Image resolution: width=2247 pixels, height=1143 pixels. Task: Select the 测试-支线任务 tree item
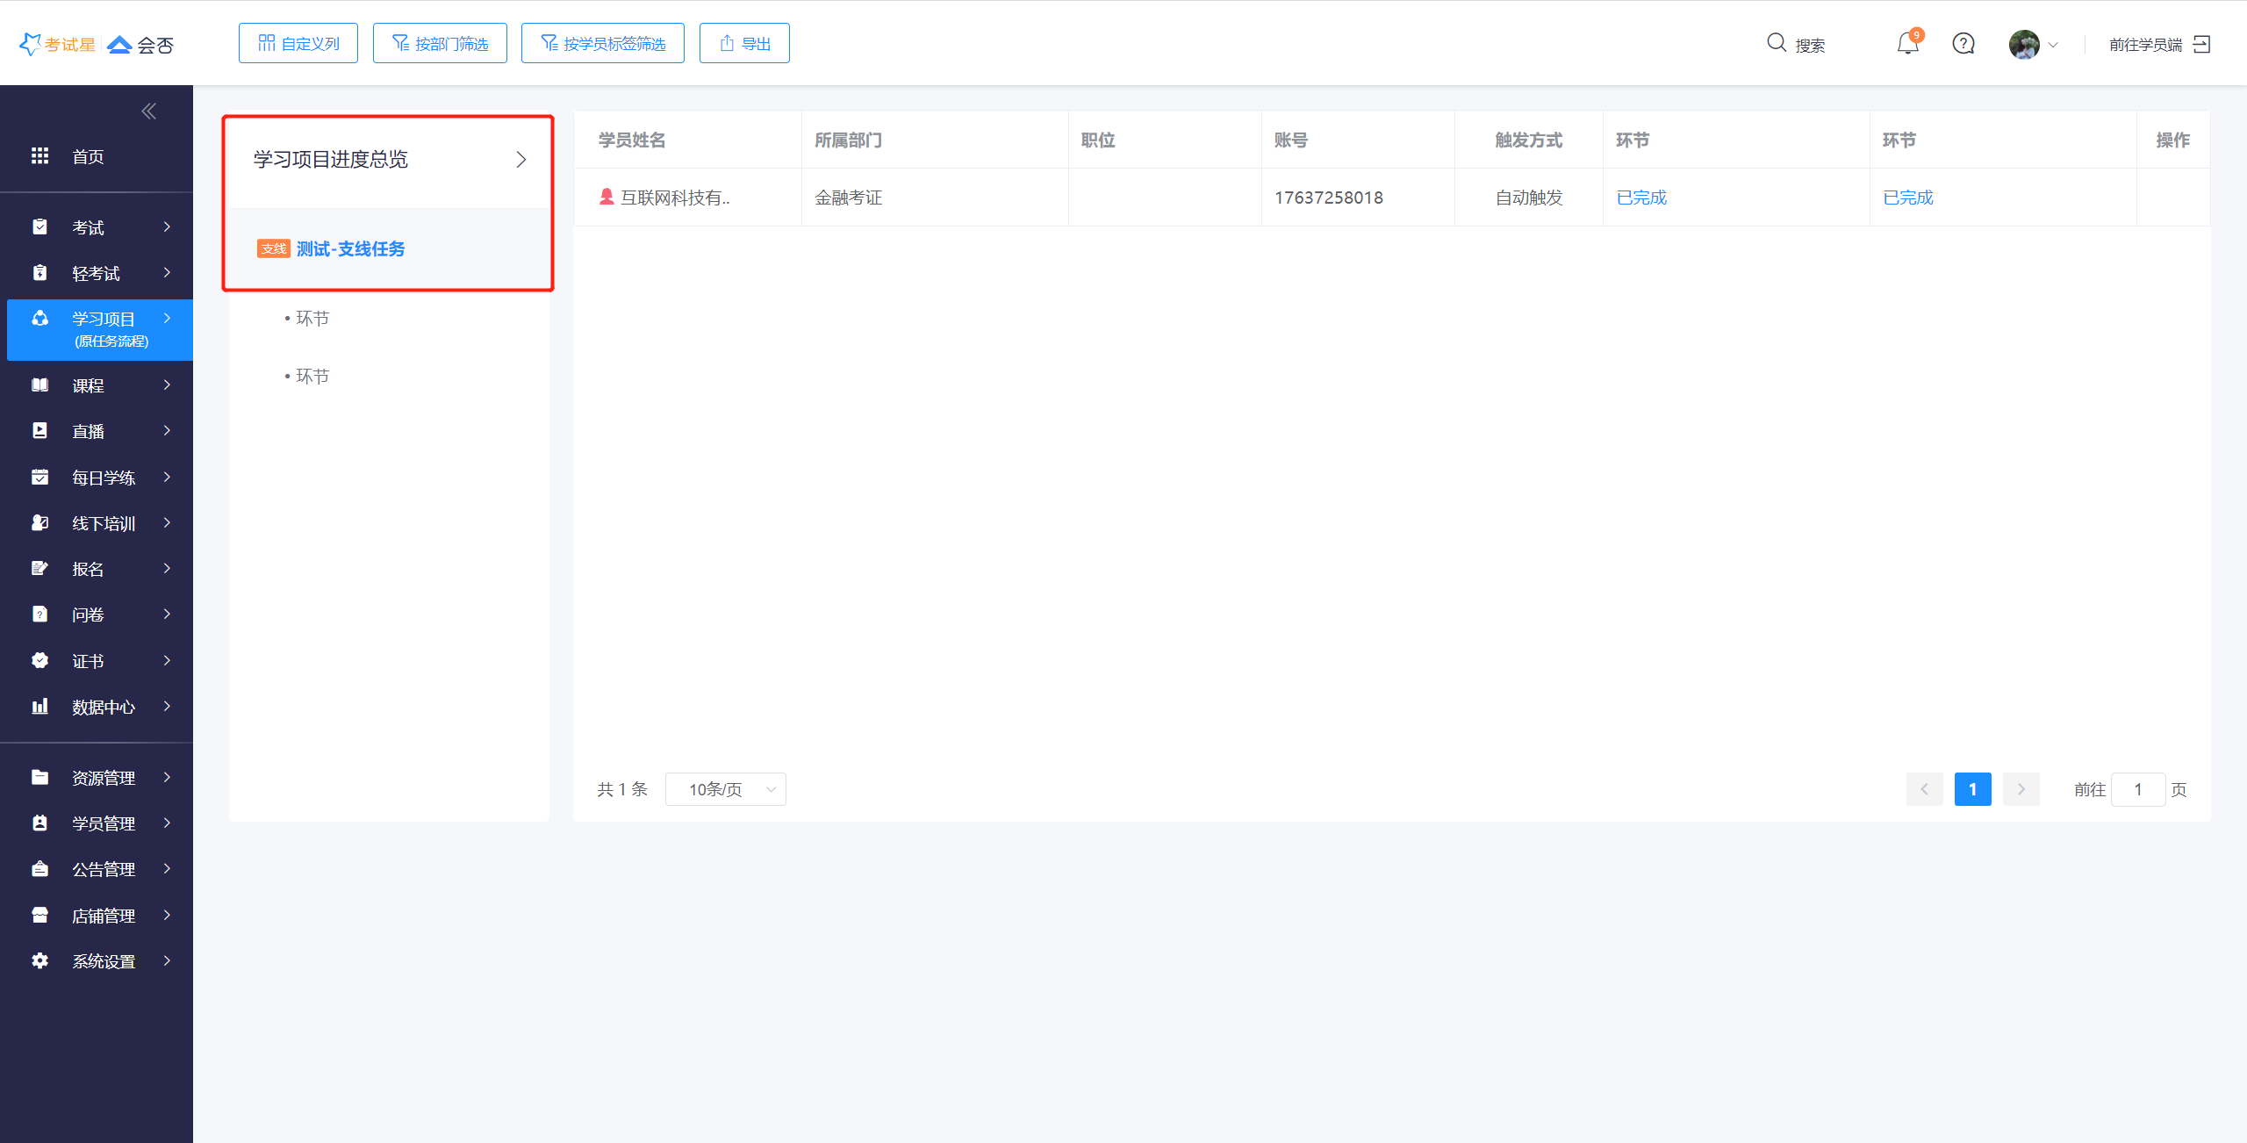[350, 249]
